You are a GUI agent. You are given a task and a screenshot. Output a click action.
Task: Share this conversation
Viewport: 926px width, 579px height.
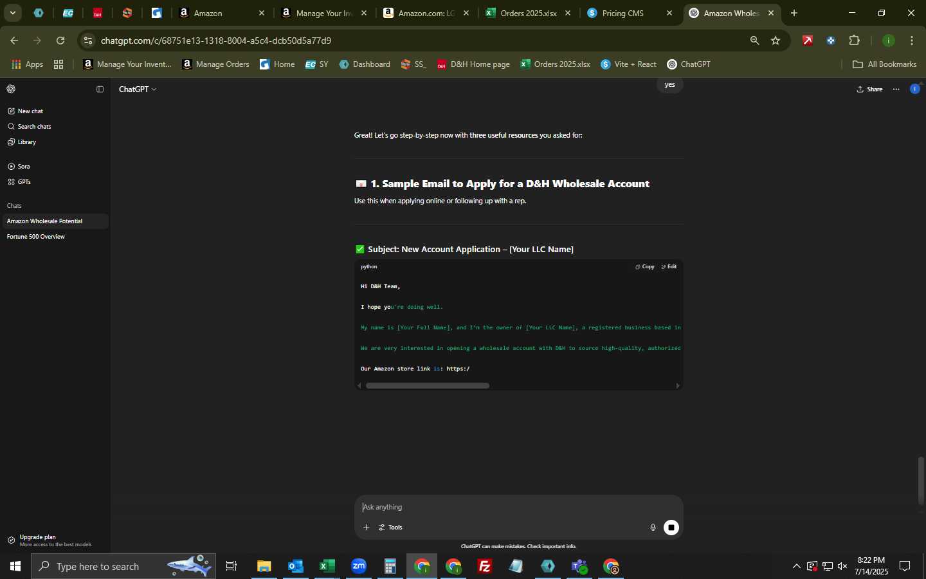[869, 89]
